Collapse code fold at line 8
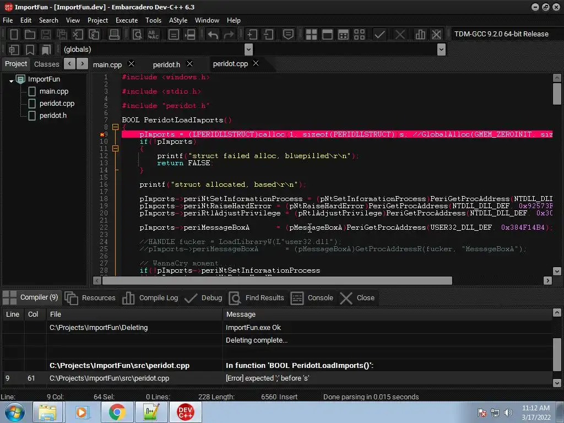This screenshot has width=564, height=423. click(x=116, y=127)
